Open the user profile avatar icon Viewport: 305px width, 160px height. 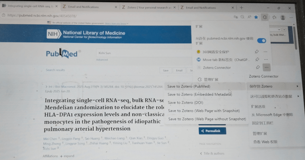(x=283, y=17)
